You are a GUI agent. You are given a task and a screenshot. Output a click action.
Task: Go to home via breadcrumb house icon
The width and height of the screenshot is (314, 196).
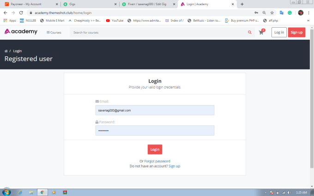pos(6,51)
